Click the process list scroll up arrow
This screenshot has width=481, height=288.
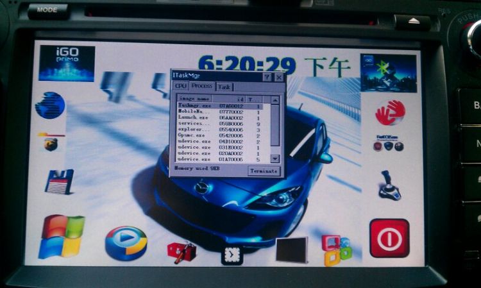[x=275, y=100]
